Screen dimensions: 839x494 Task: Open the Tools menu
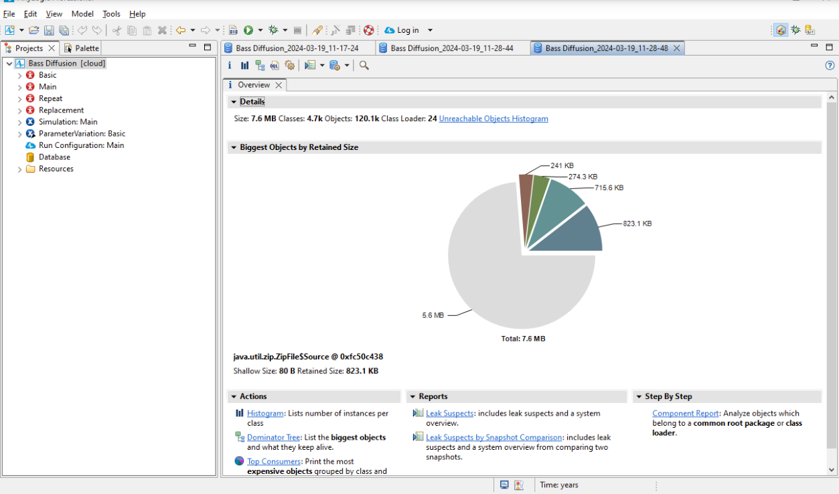112,13
